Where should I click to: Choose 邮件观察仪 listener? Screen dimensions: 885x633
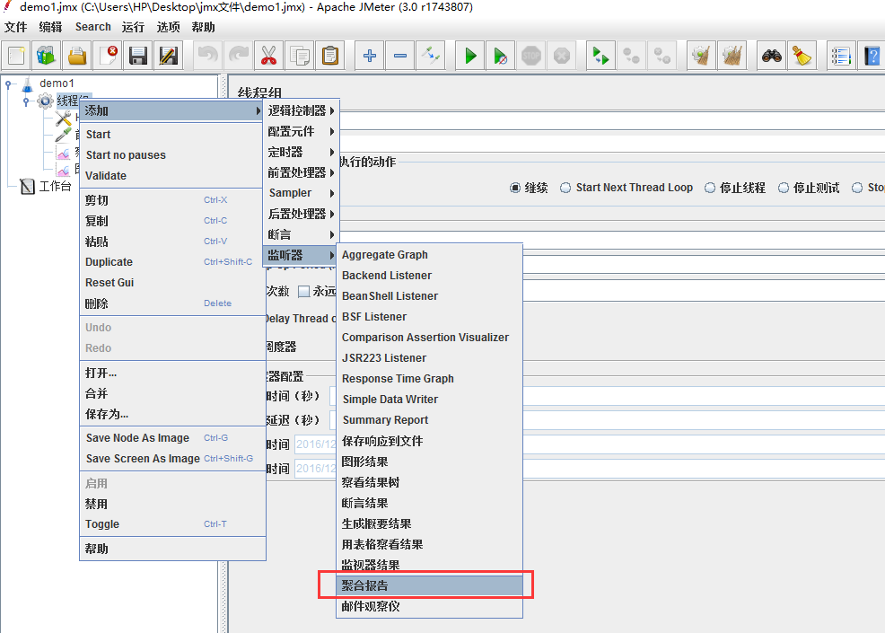[430, 606]
